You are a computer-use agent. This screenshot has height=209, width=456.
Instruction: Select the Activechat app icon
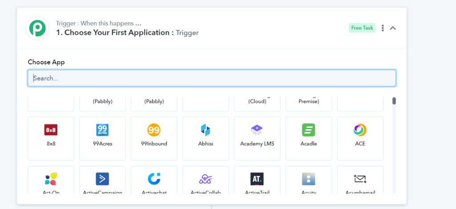tap(154, 179)
